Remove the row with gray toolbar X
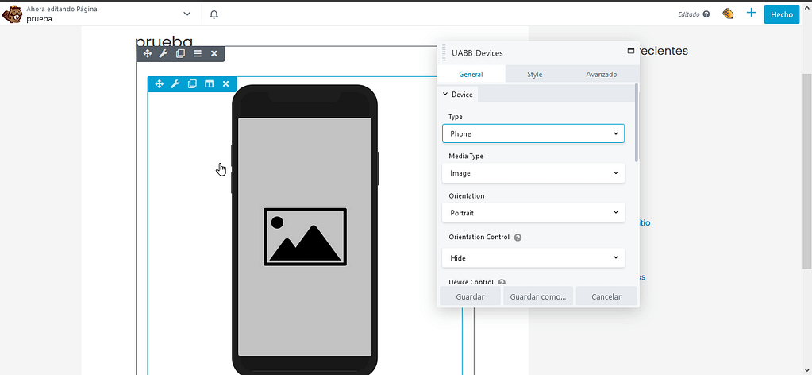Viewport: 812px width, 375px height. [x=214, y=53]
